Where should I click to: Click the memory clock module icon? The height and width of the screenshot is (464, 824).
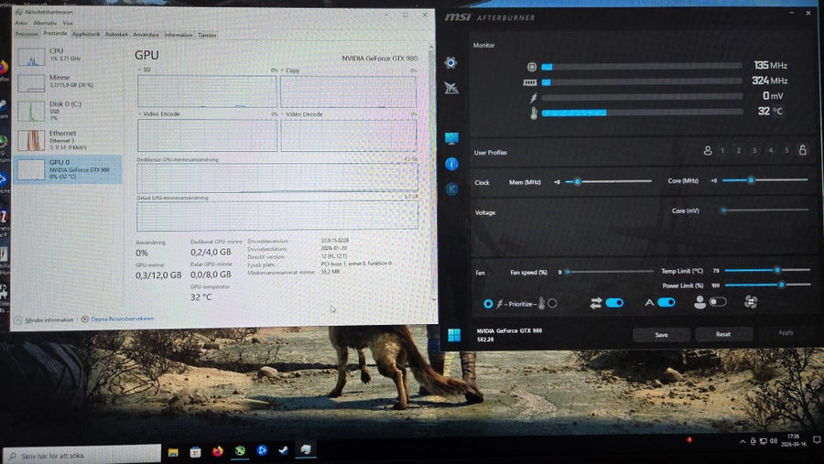(530, 82)
